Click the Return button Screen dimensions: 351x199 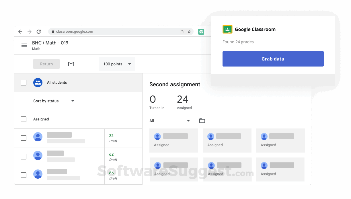(46, 64)
